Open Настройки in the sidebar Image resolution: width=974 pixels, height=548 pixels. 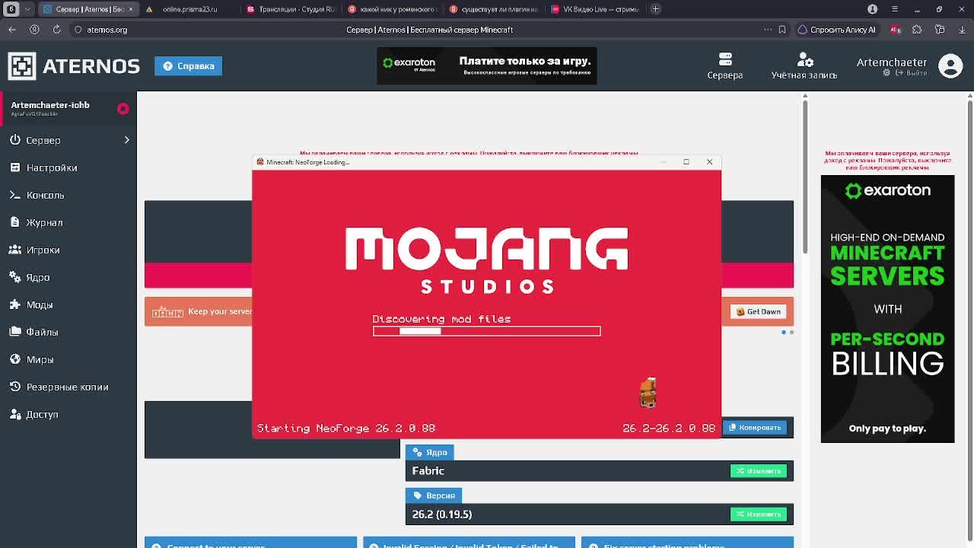52,167
